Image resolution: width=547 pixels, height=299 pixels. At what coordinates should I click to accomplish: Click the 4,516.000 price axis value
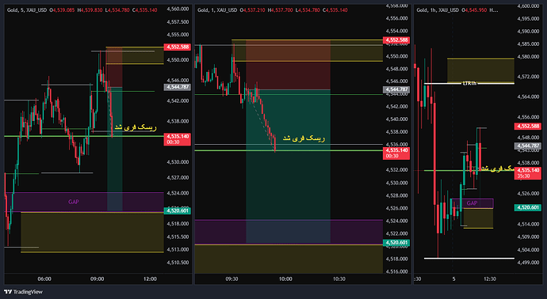tap(396, 271)
